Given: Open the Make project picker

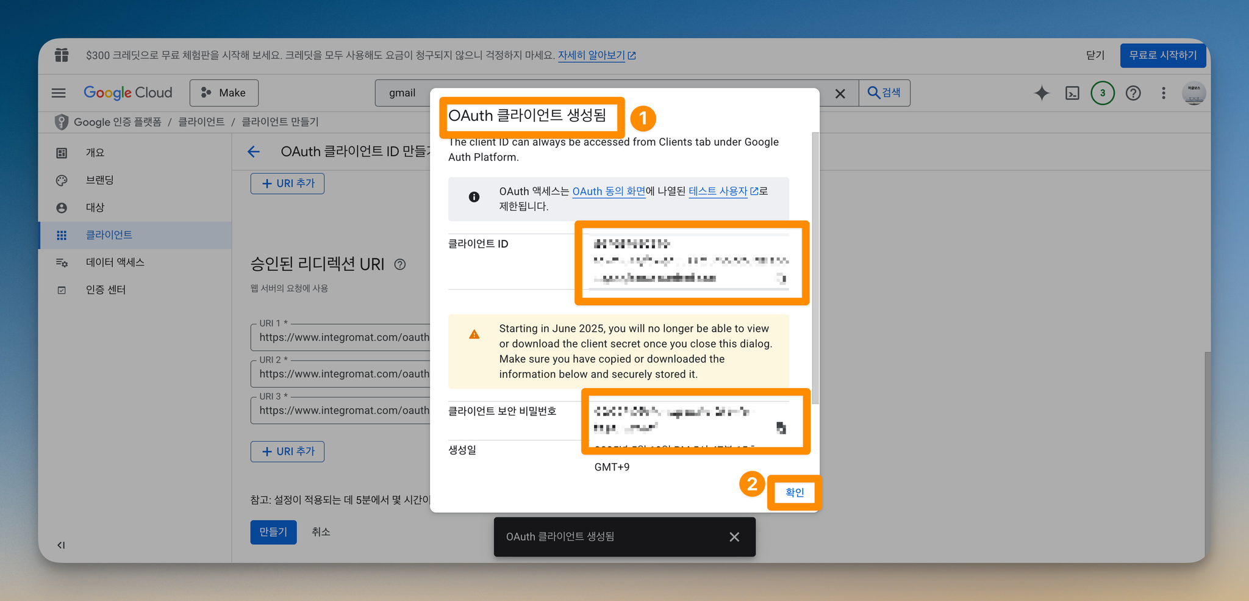Looking at the screenshot, I should (224, 93).
